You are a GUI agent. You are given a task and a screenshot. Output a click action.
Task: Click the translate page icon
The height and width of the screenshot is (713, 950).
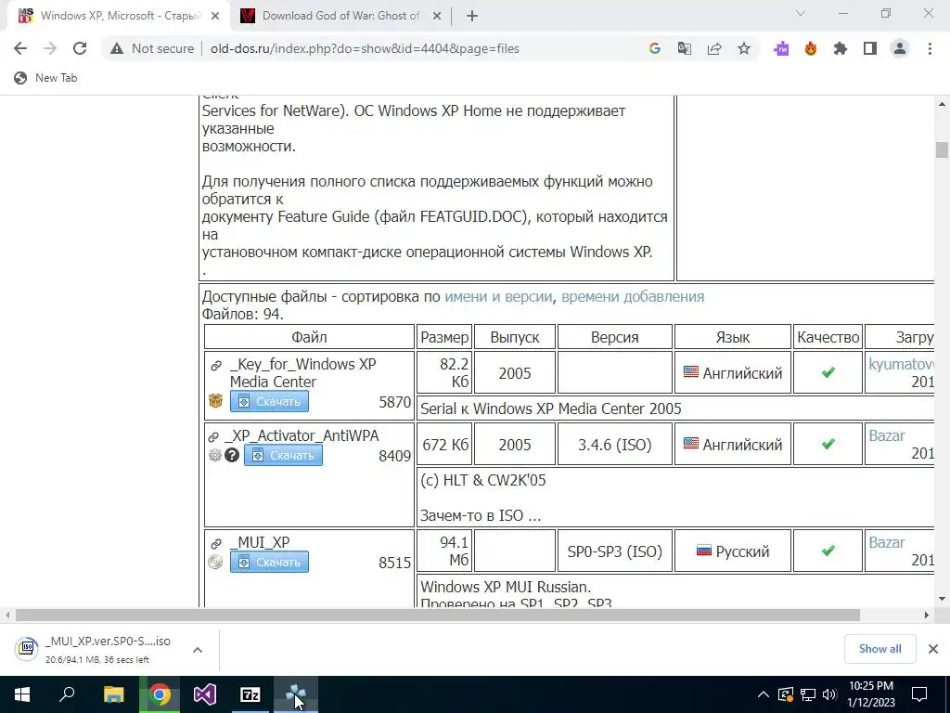[x=684, y=48]
